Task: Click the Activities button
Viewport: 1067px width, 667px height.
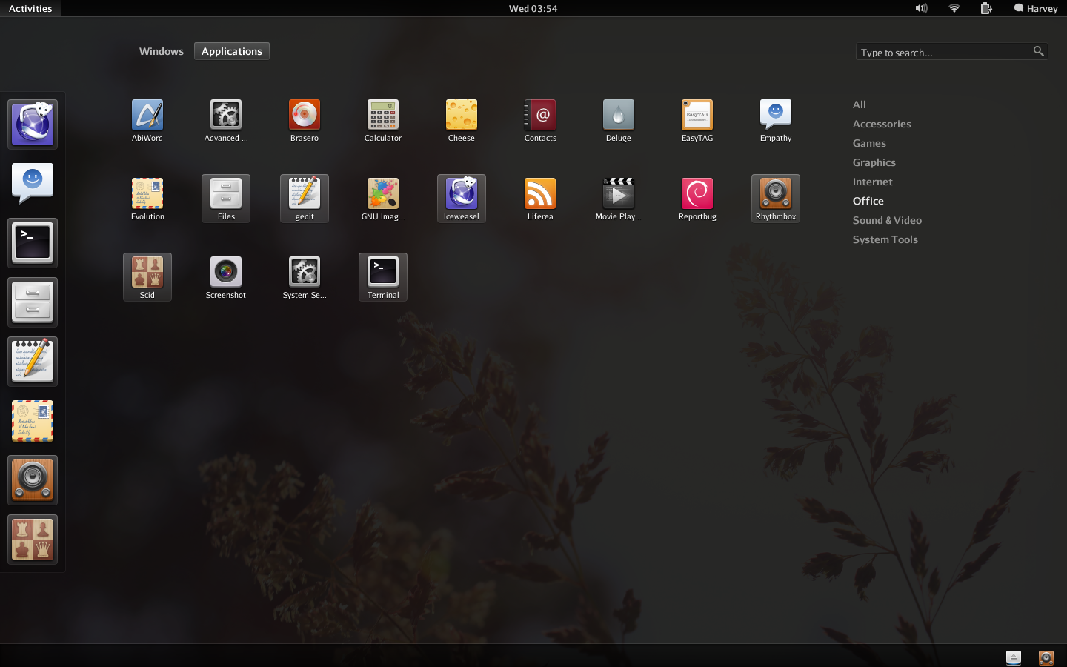Action: click(x=30, y=8)
